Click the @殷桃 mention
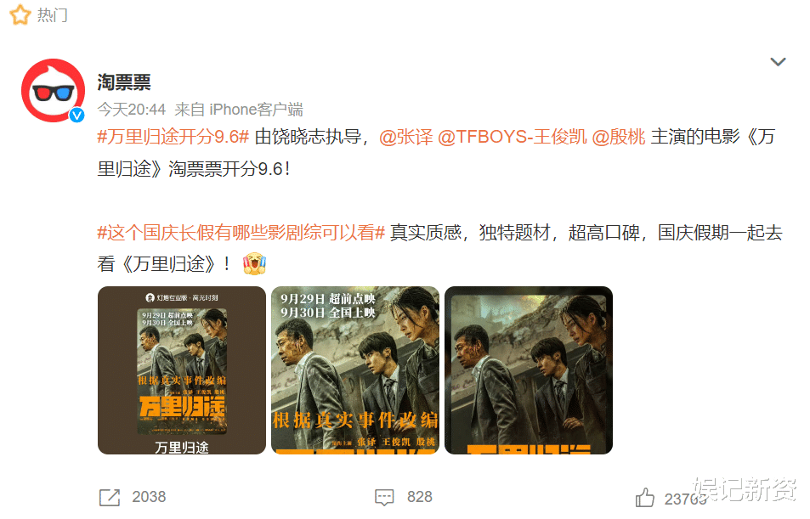810x519 pixels. (619, 137)
